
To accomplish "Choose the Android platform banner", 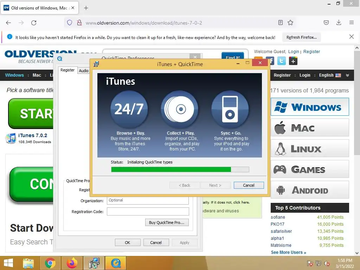I will coord(310,189).
